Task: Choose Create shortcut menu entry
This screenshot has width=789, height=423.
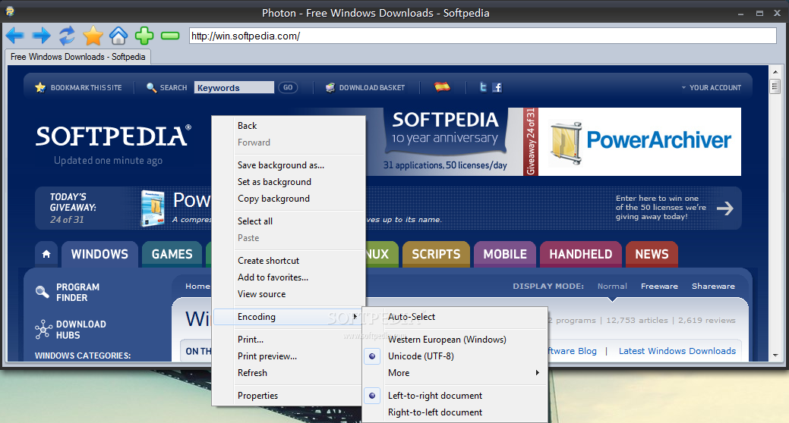Action: point(289,261)
